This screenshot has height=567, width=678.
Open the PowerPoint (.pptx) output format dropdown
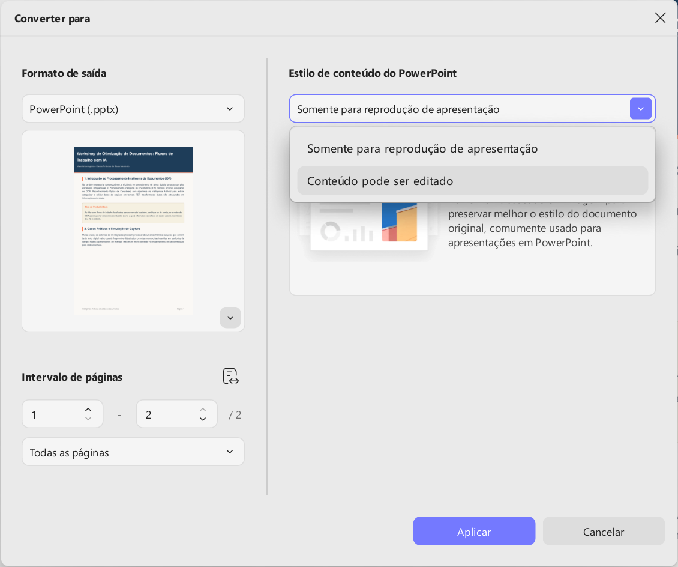click(x=133, y=109)
